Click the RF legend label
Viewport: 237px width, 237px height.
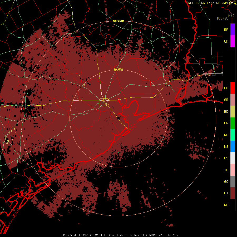pos(226,29)
